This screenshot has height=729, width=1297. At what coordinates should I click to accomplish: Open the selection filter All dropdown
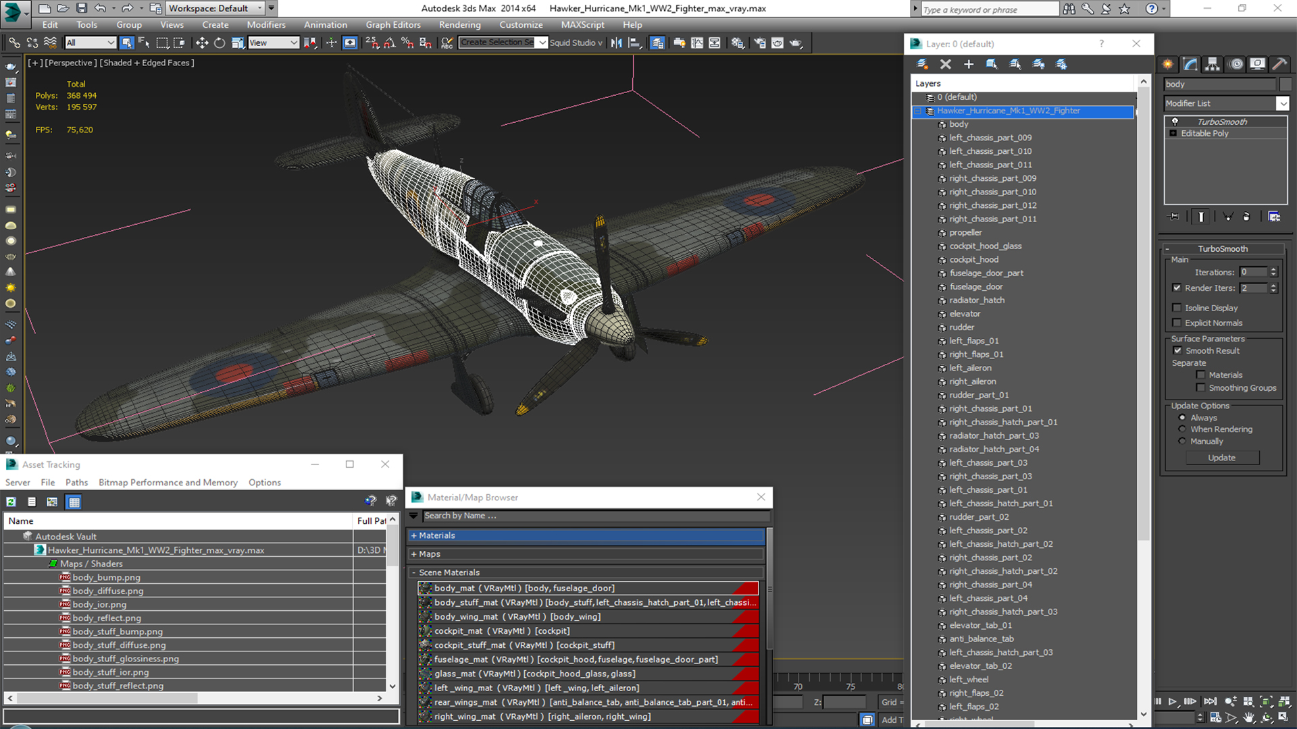pyautogui.click(x=91, y=43)
